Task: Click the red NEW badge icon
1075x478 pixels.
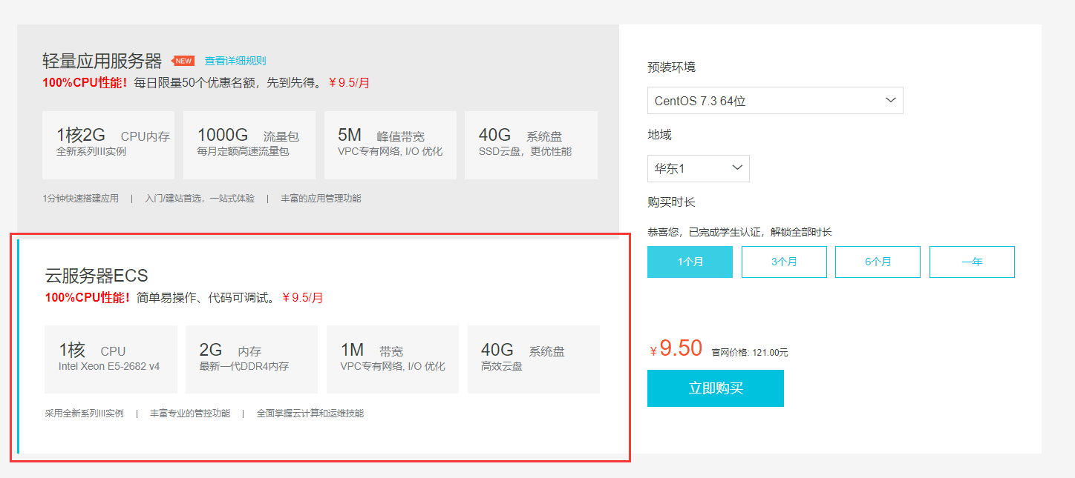Action: pyautogui.click(x=183, y=61)
